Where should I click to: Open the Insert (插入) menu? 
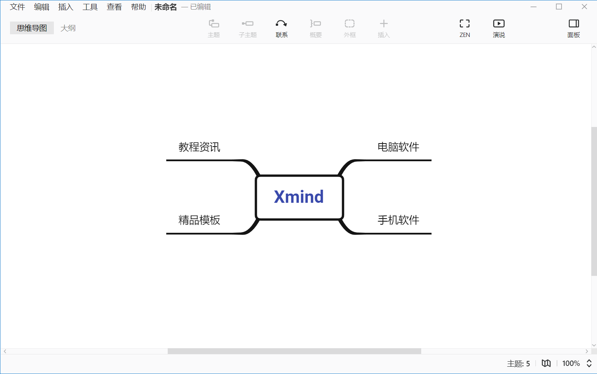66,7
